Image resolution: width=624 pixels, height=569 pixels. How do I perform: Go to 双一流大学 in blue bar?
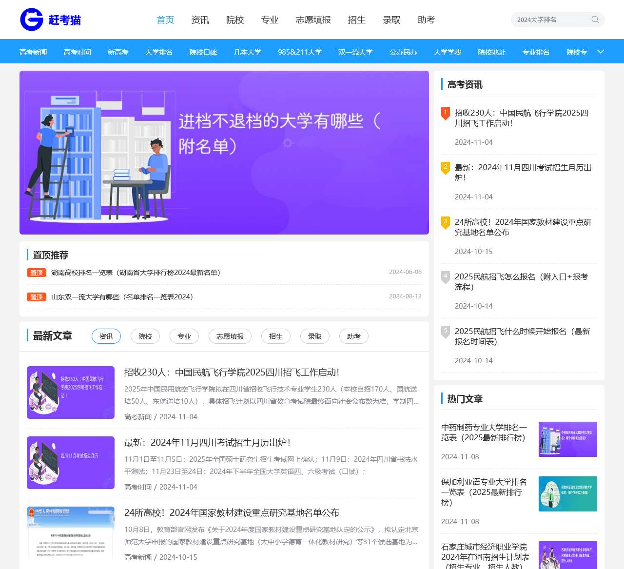(355, 52)
